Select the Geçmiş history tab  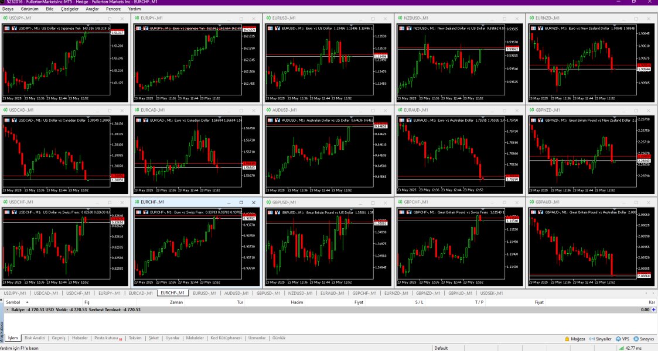[x=59, y=338]
